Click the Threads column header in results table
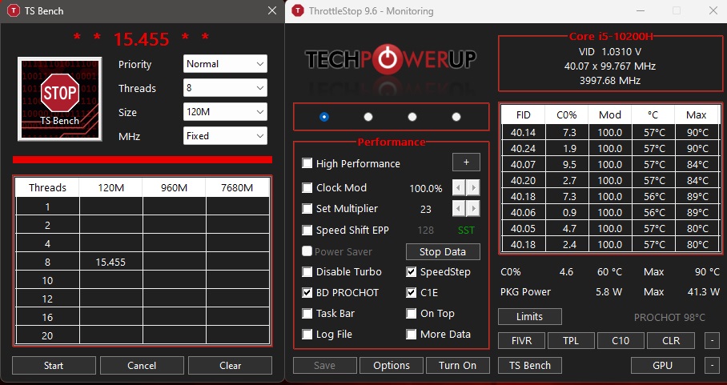727x385 pixels. [x=47, y=187]
